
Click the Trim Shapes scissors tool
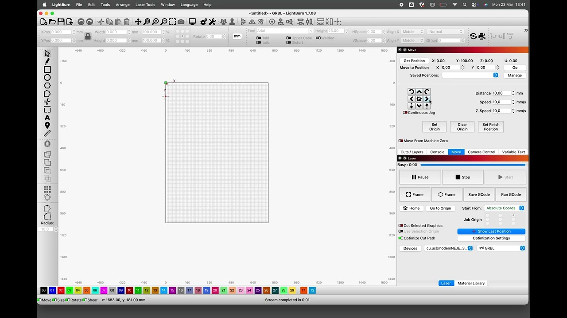coord(47,102)
